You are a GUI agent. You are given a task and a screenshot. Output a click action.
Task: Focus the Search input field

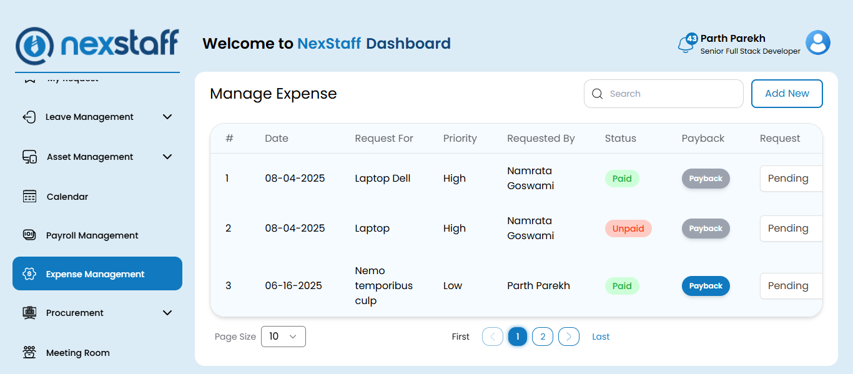(671, 94)
